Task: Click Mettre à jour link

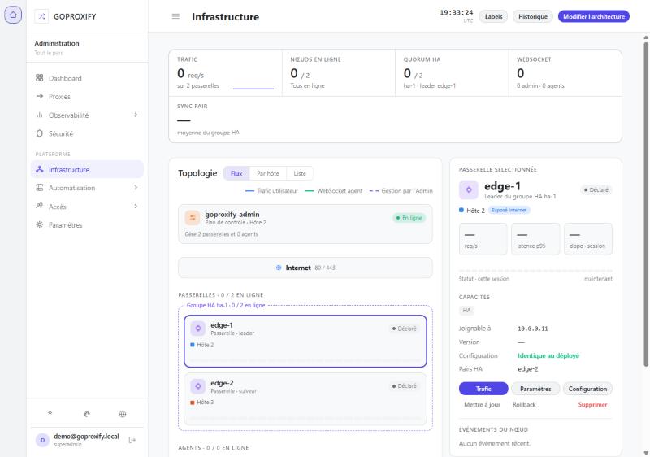Action: tap(482, 404)
